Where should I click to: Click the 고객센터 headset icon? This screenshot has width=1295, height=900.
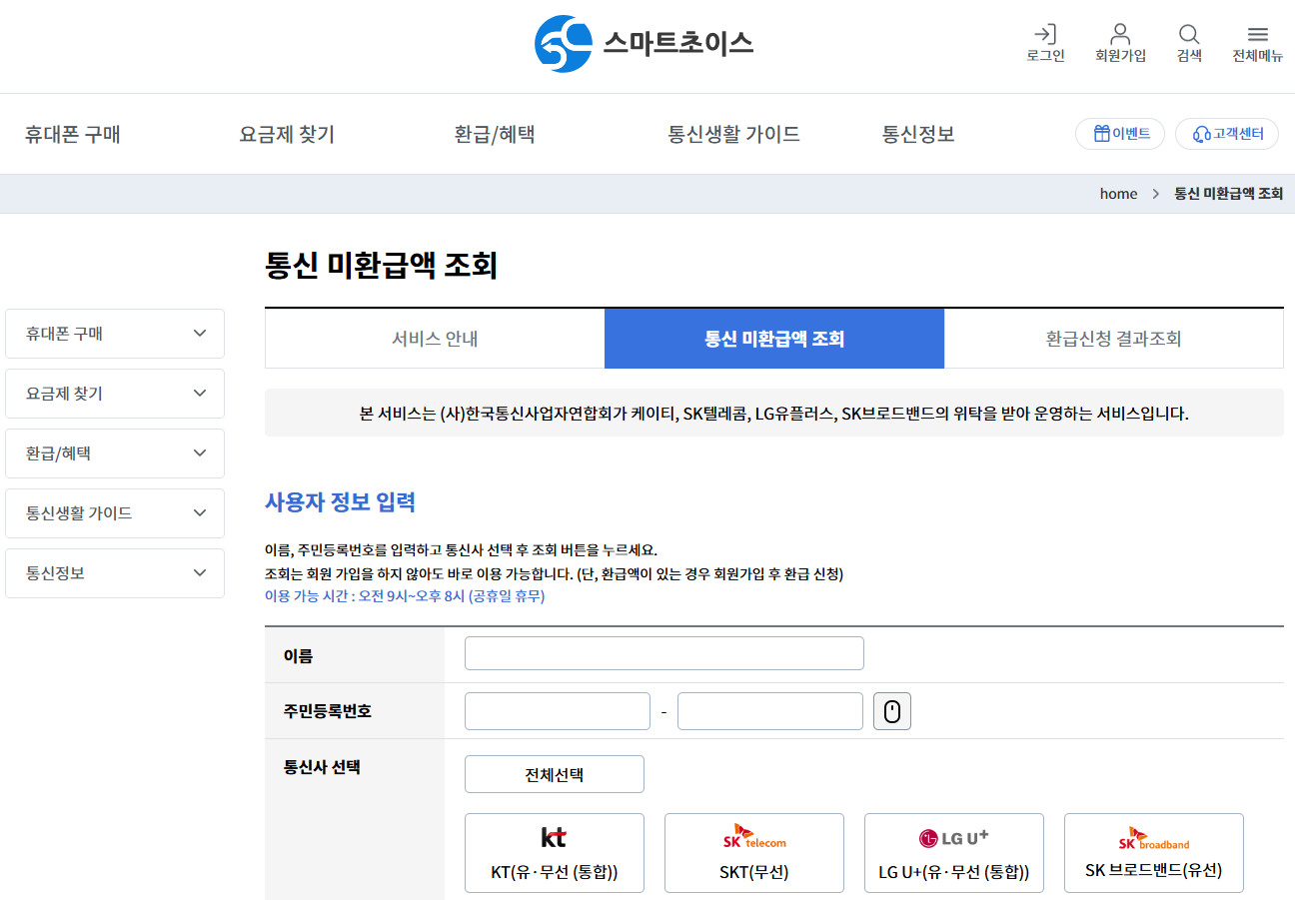(1226, 133)
